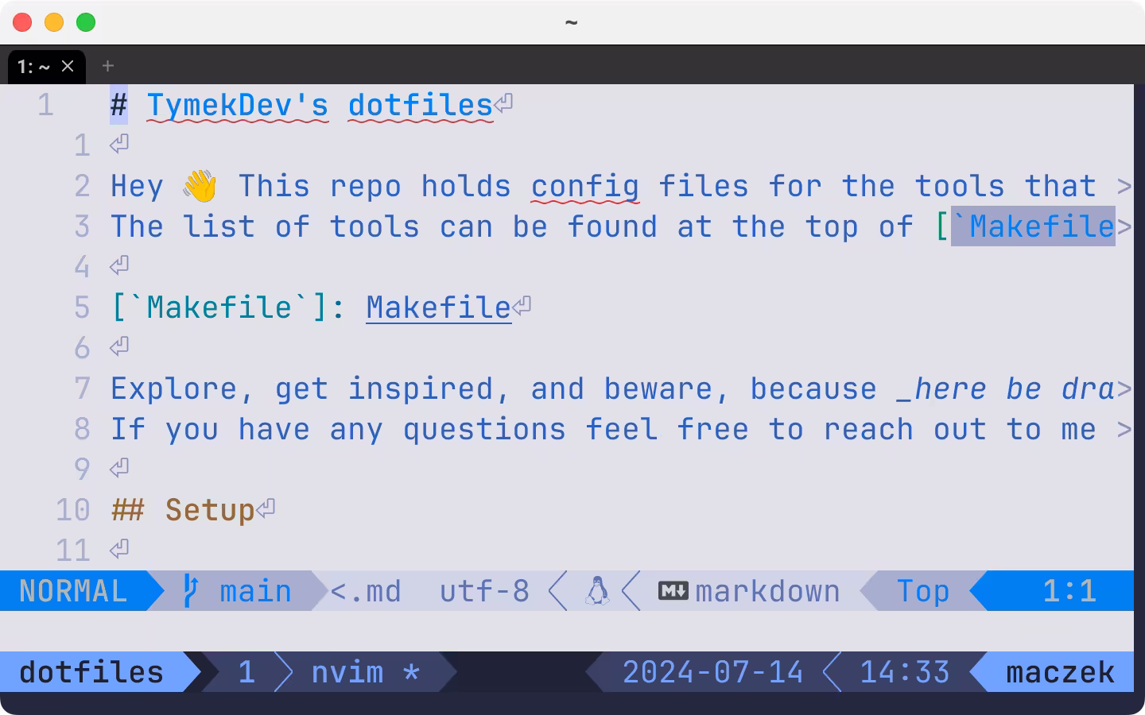The image size is (1145, 715).
Task: Click the 1:1 cursor position indicator
Action: (1069, 591)
